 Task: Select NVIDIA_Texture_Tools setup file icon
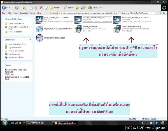(78, 20)
